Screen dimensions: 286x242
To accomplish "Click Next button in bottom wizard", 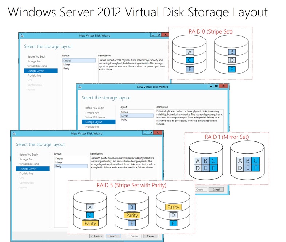I will click(x=113, y=236).
